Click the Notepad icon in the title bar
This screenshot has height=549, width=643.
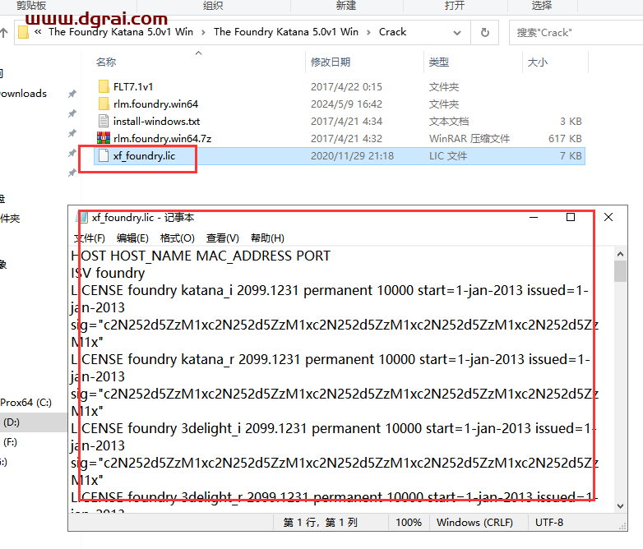coord(83,217)
